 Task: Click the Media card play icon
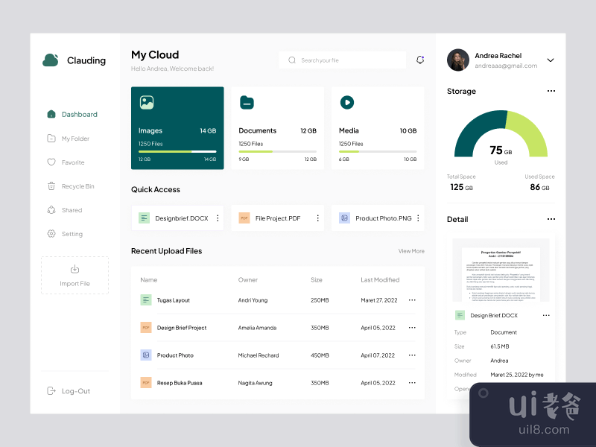(346, 103)
